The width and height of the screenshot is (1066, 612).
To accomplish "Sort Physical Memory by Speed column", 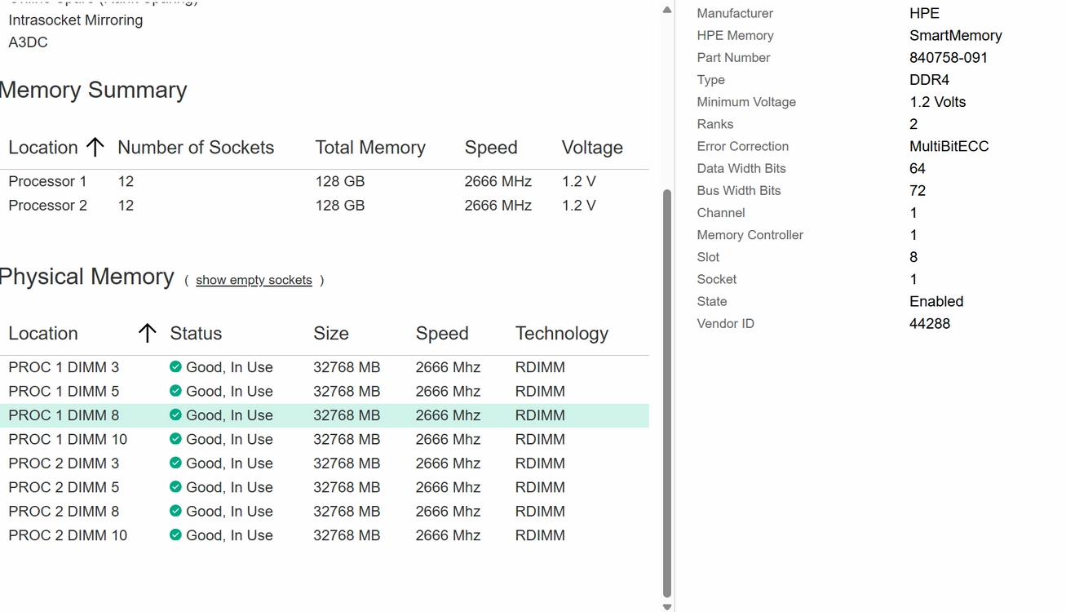I will tap(442, 334).
